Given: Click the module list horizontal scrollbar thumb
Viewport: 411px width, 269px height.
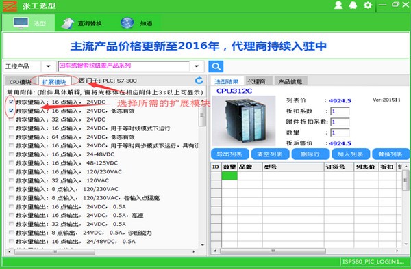Looking at the screenshot, I should tap(55, 251).
